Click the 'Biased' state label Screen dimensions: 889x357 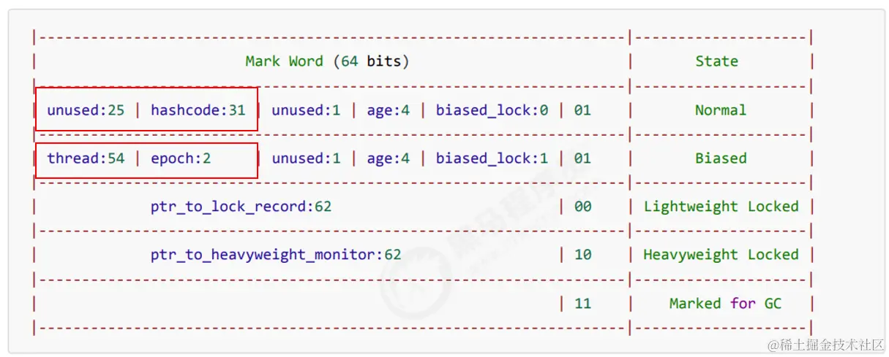721,158
